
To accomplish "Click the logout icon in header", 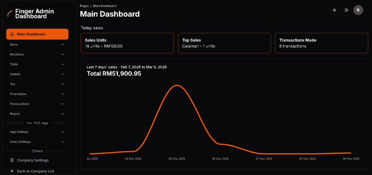I will (346, 10).
